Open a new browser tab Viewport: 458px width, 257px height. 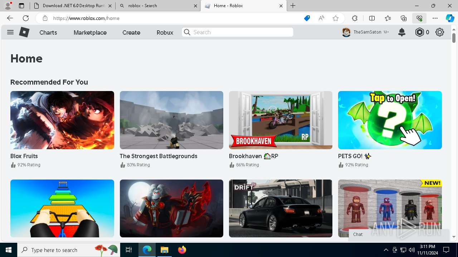[293, 6]
